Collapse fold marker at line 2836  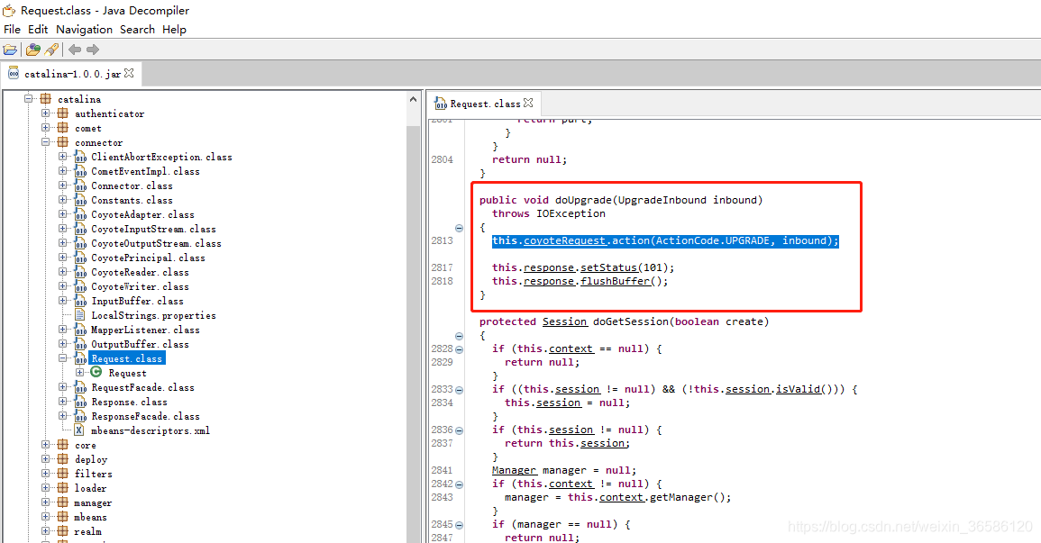pos(459,430)
